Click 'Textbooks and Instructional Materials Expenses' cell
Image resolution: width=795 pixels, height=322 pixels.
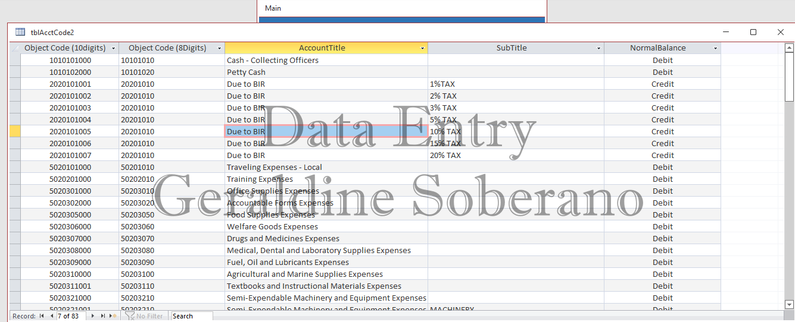point(326,286)
